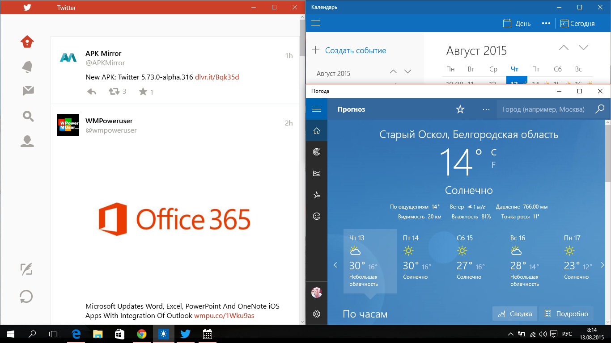Viewport: 611px width, 343px height.
Task: Open Action Center notifications icon
Action: pos(553,334)
